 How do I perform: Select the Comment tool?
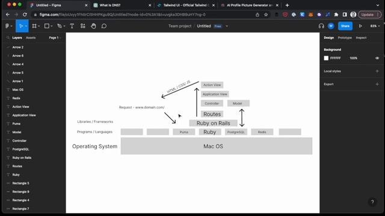click(x=104, y=26)
